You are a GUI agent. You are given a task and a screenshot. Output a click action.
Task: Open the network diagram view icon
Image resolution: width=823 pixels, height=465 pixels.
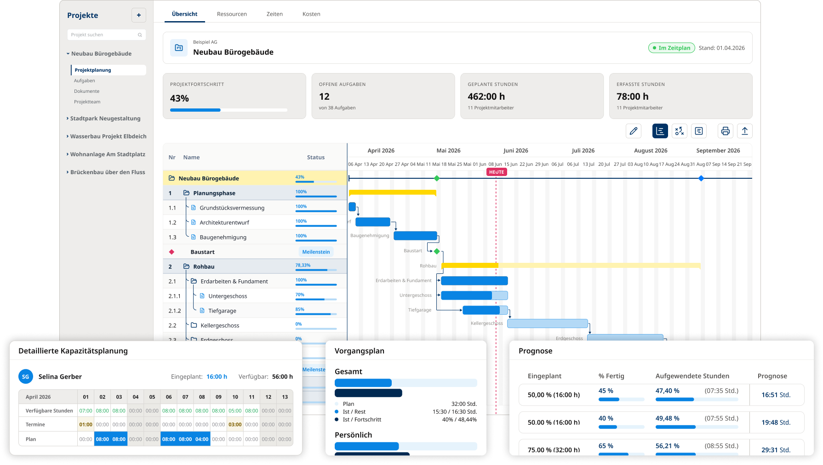pyautogui.click(x=680, y=131)
